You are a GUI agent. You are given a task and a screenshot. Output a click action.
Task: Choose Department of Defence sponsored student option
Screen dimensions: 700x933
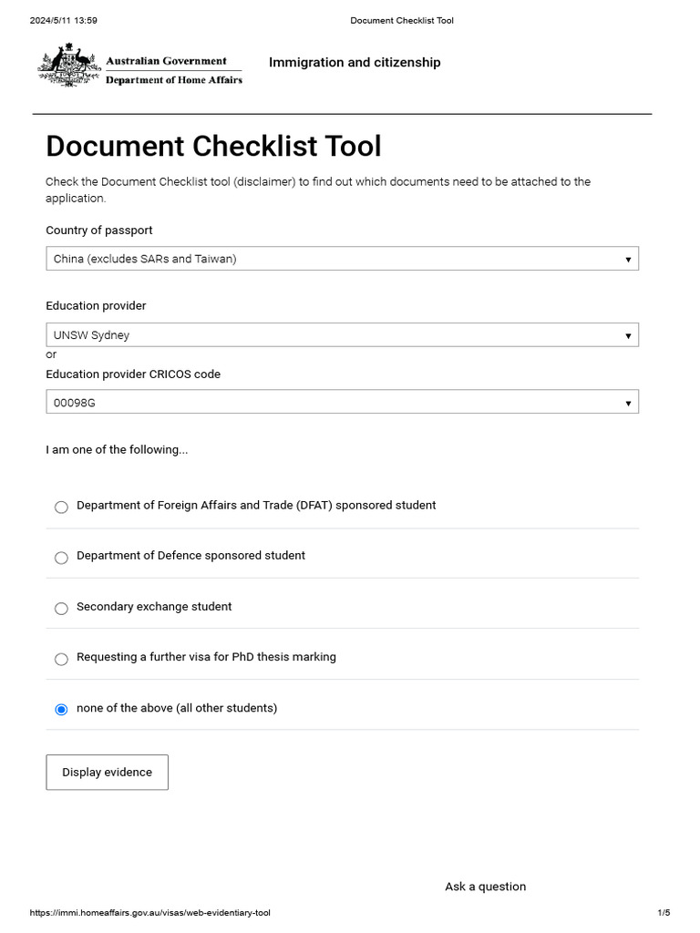click(x=61, y=558)
